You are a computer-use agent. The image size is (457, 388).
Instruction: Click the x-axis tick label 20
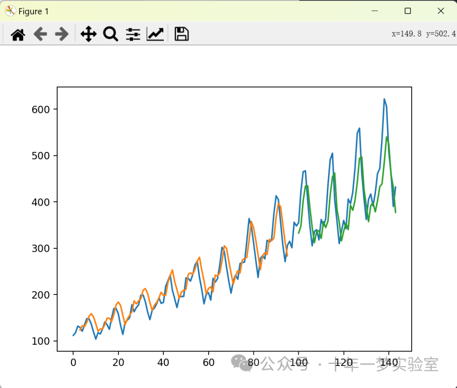pyautogui.click(x=118, y=363)
